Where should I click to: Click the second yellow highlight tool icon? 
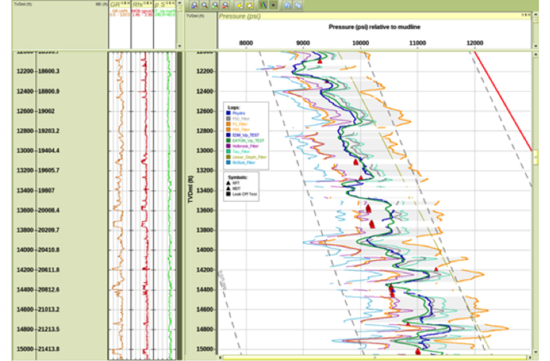click(x=250, y=5)
